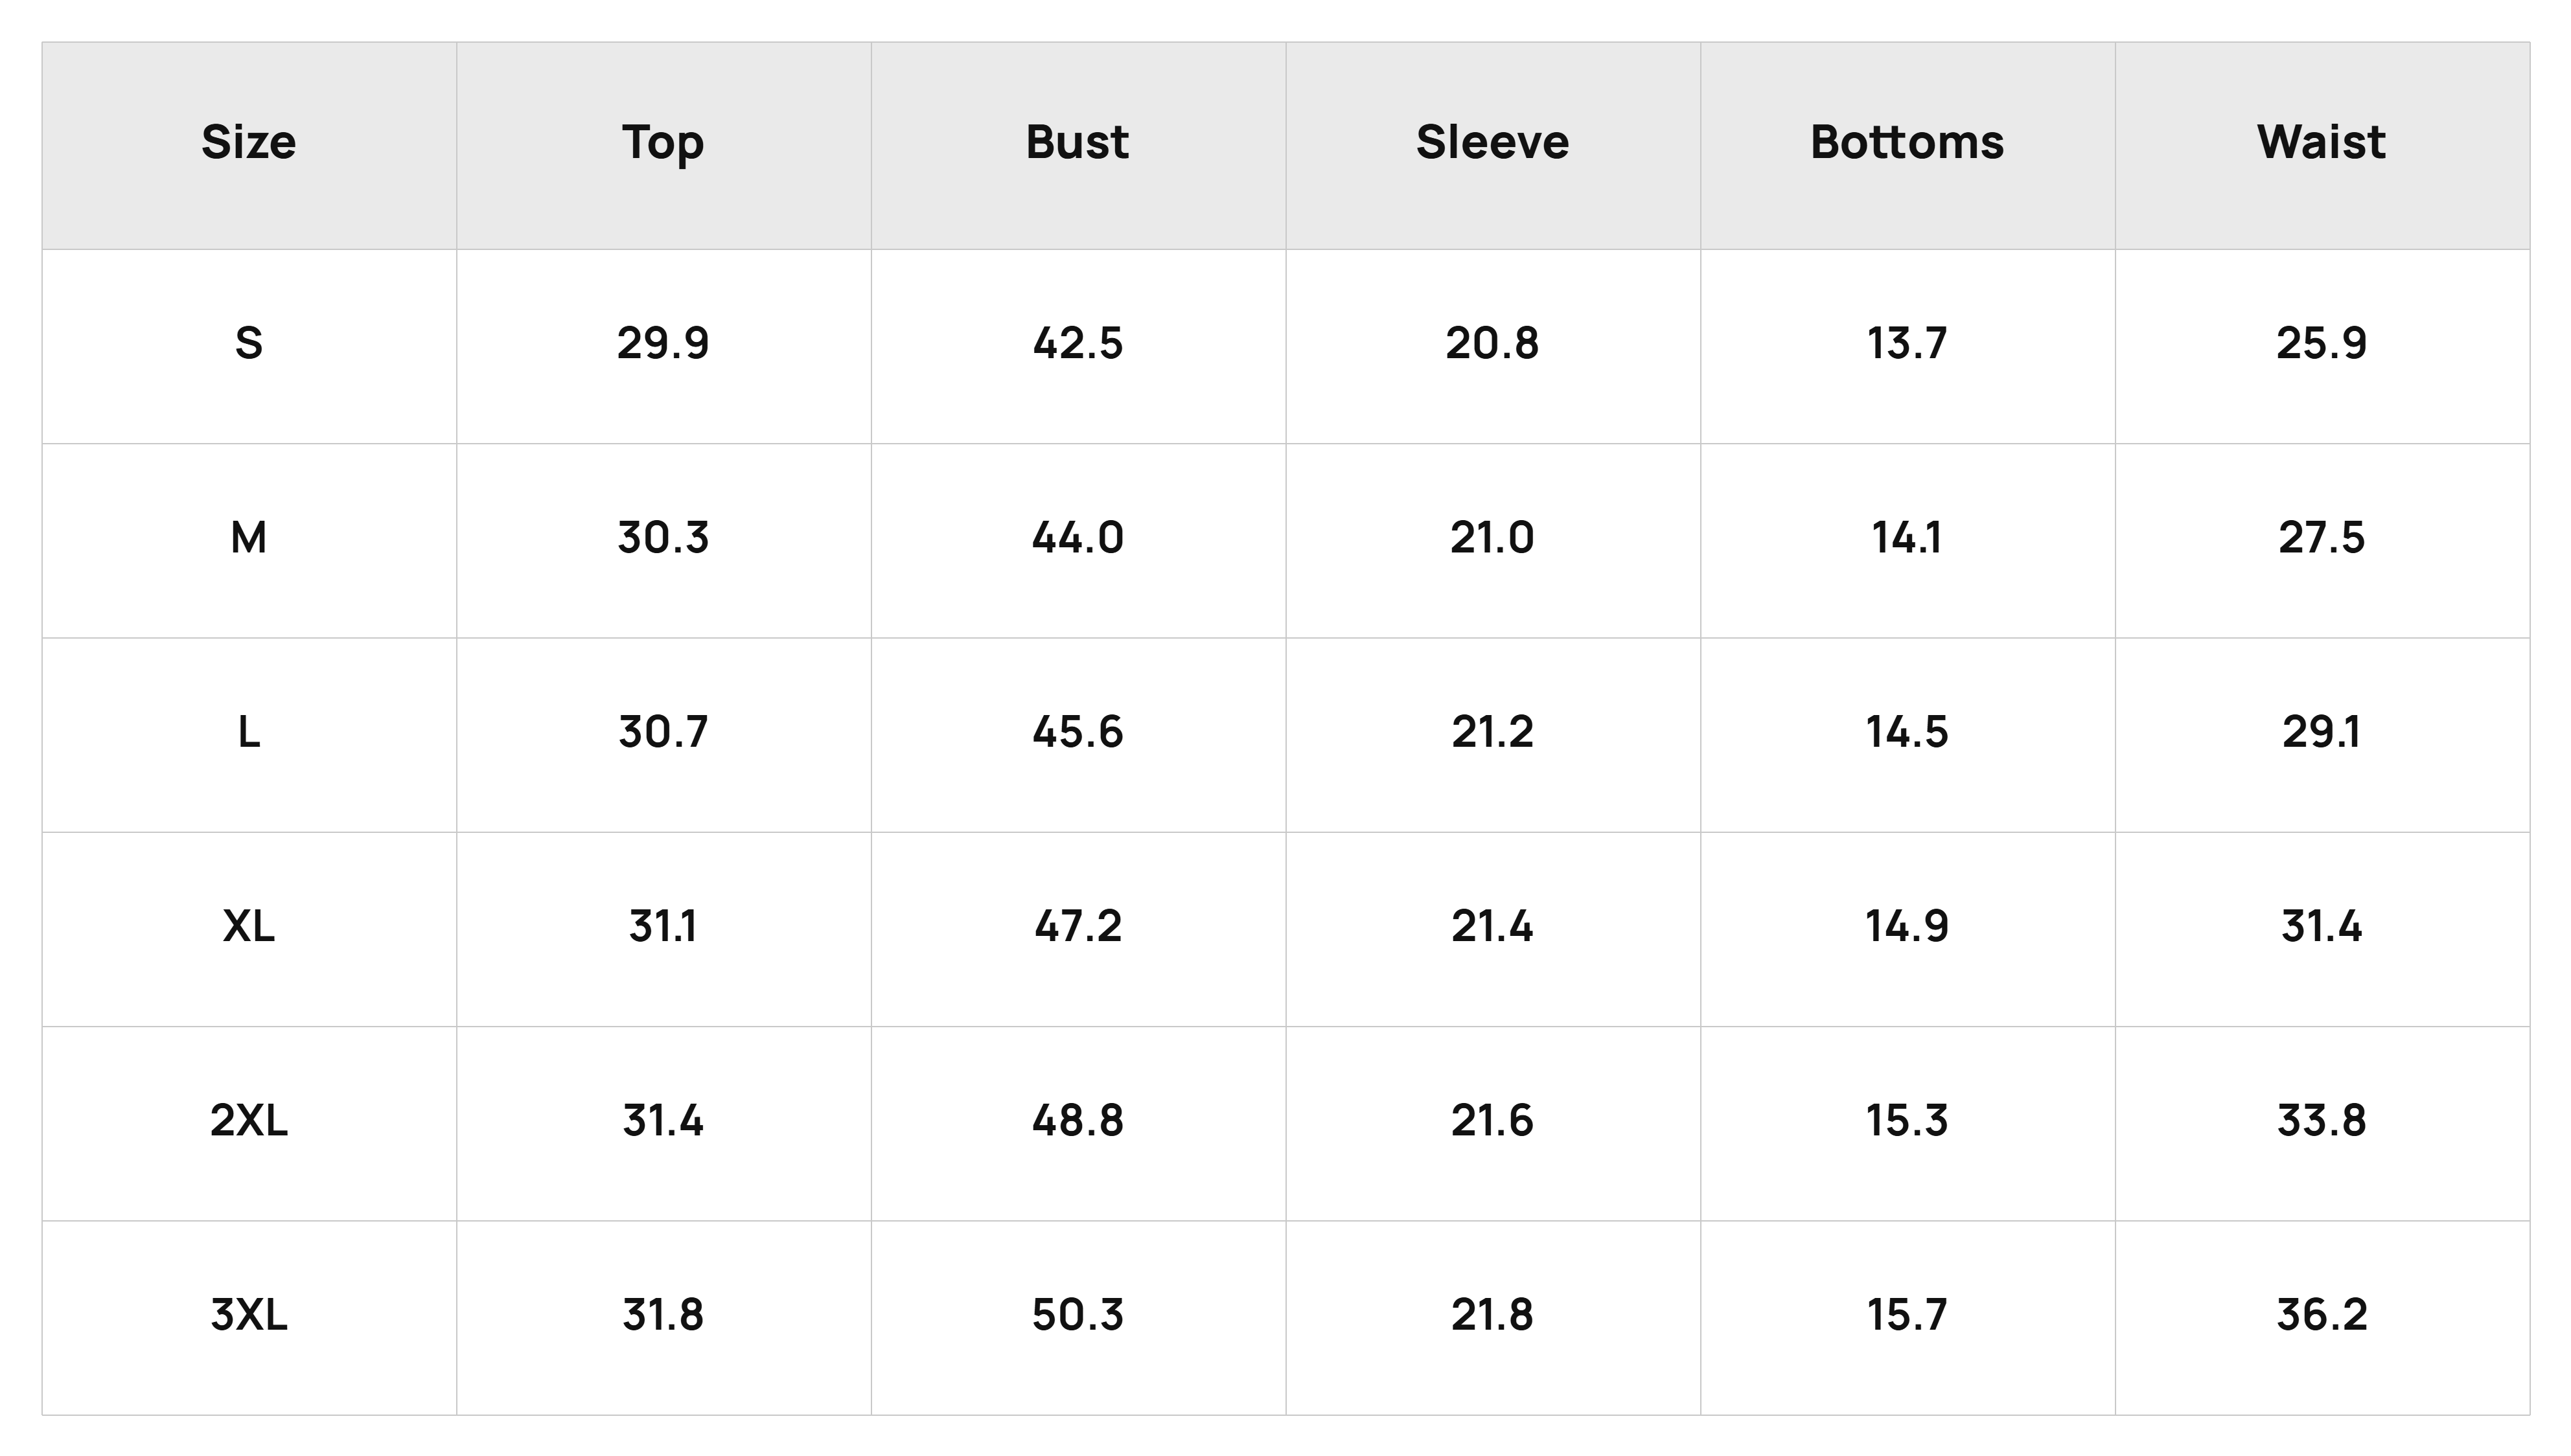Viewport: 2571px width, 1456px height.
Task: Select the XL size row label
Action: coord(248,926)
